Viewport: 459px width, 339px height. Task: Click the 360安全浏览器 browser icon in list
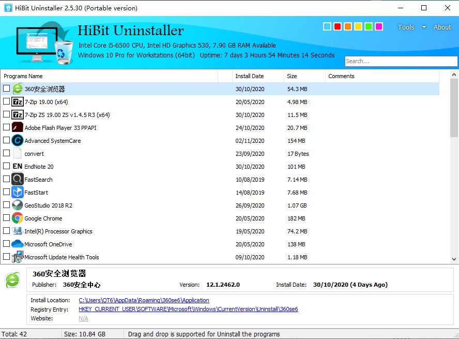pyautogui.click(x=18, y=89)
